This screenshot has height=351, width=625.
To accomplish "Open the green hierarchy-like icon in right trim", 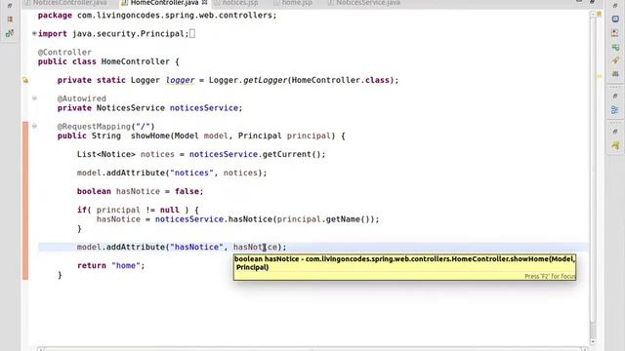I will 615,48.
